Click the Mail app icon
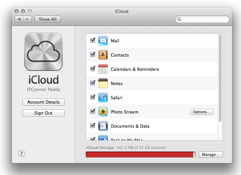Image resolution: width=241 pixels, height=175 pixels. pyautogui.click(x=103, y=41)
